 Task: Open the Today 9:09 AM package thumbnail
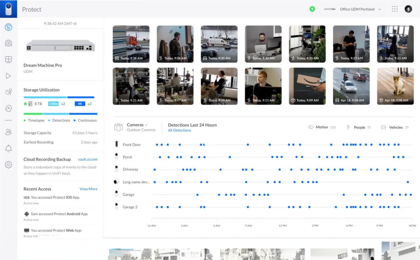click(x=307, y=86)
